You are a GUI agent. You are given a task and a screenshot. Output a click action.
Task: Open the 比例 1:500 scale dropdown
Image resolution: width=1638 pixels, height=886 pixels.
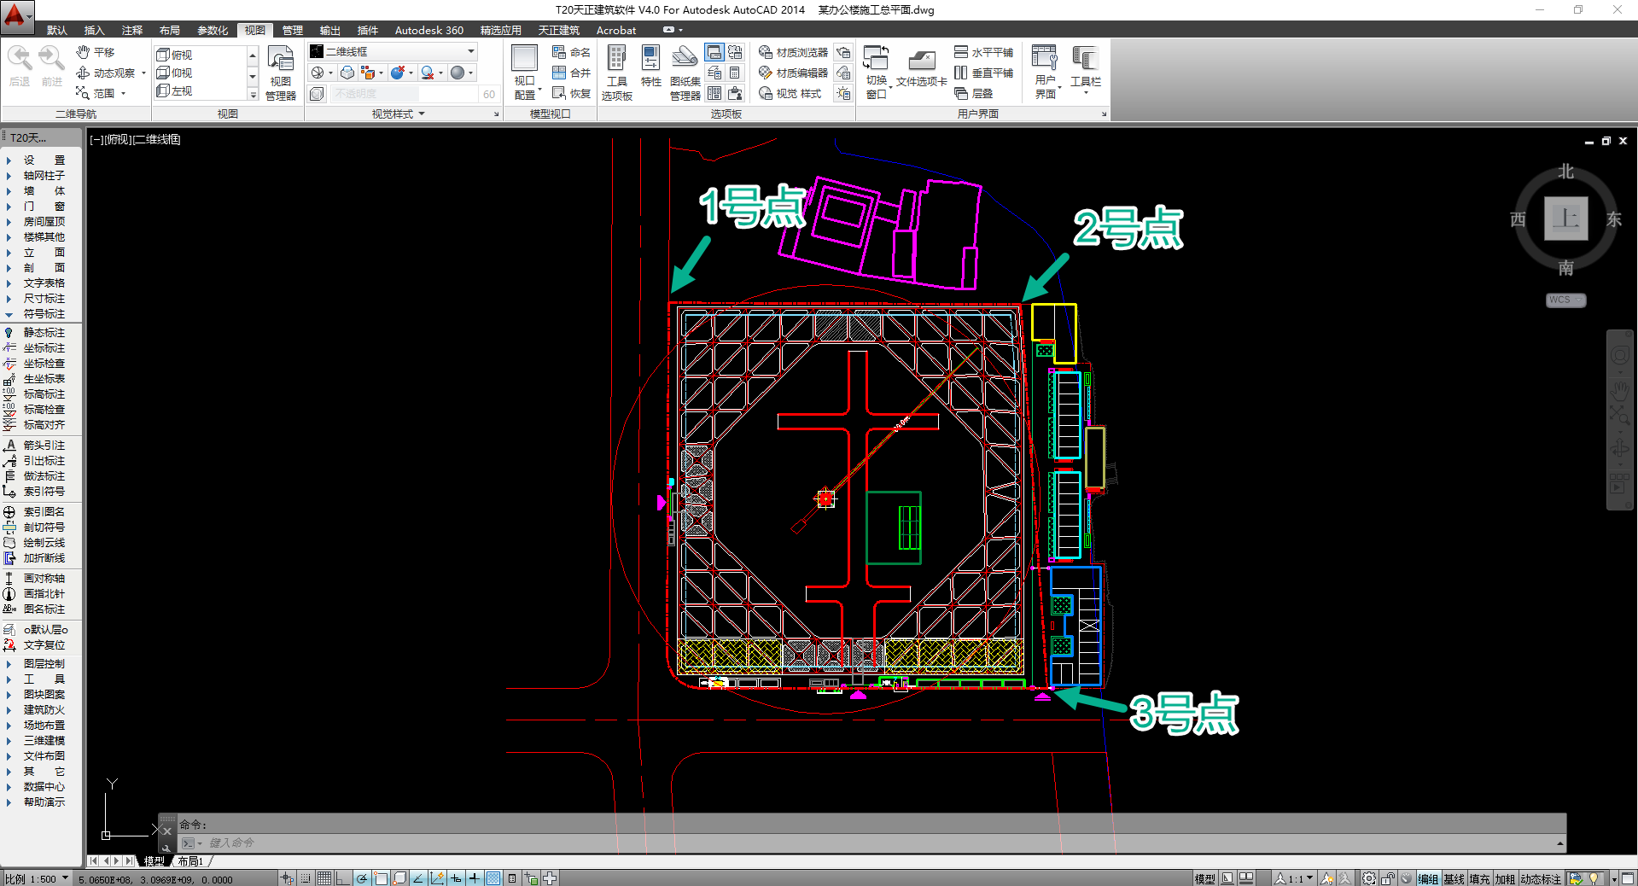[37, 879]
